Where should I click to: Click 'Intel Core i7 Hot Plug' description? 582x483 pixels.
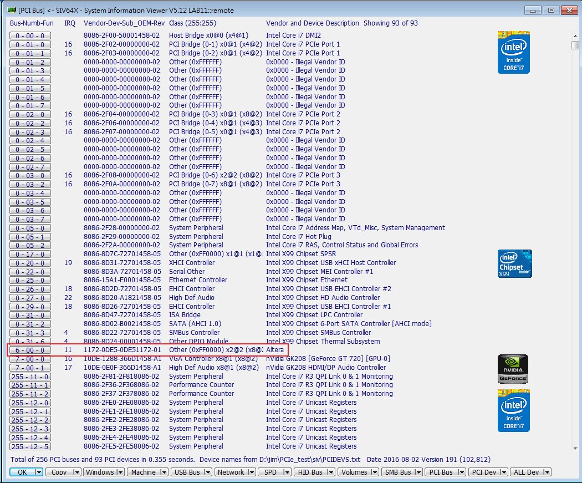click(x=298, y=236)
